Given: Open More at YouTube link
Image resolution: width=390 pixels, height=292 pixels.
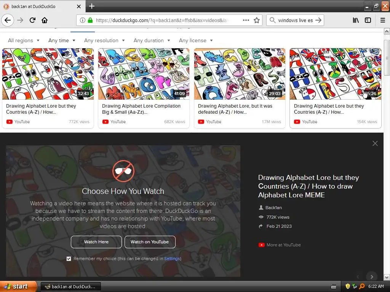Looking at the screenshot, I should coord(283,245).
